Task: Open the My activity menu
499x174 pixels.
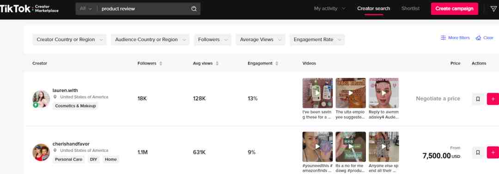Action: [329, 9]
